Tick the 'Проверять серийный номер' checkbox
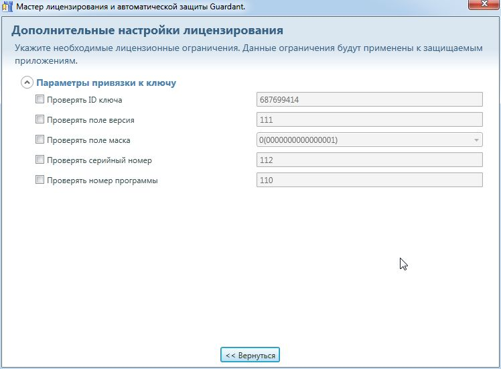Viewport: 501px width, 369px height. tap(40, 160)
